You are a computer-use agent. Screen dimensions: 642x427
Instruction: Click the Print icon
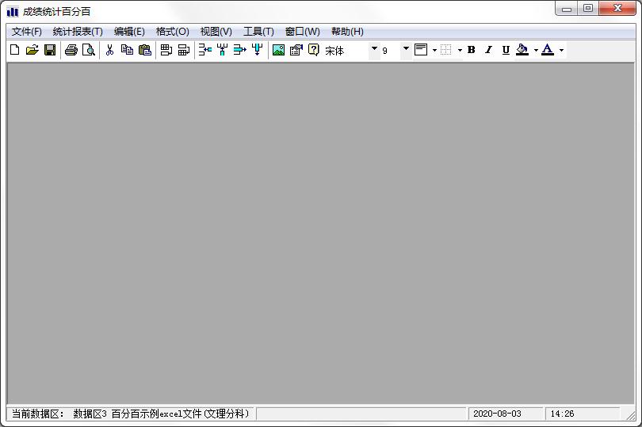71,50
